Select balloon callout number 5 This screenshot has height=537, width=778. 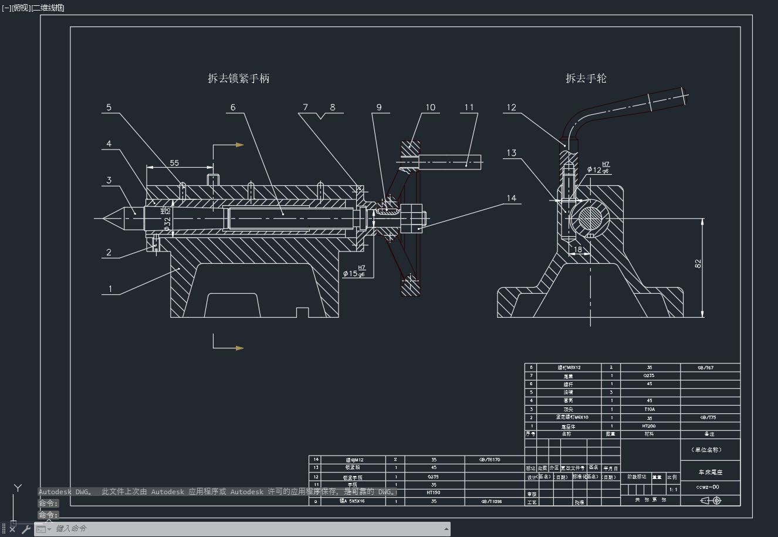109,107
